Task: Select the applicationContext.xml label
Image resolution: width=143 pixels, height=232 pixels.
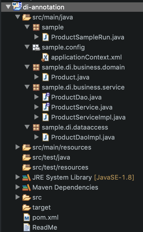Action: [x=87, y=57]
